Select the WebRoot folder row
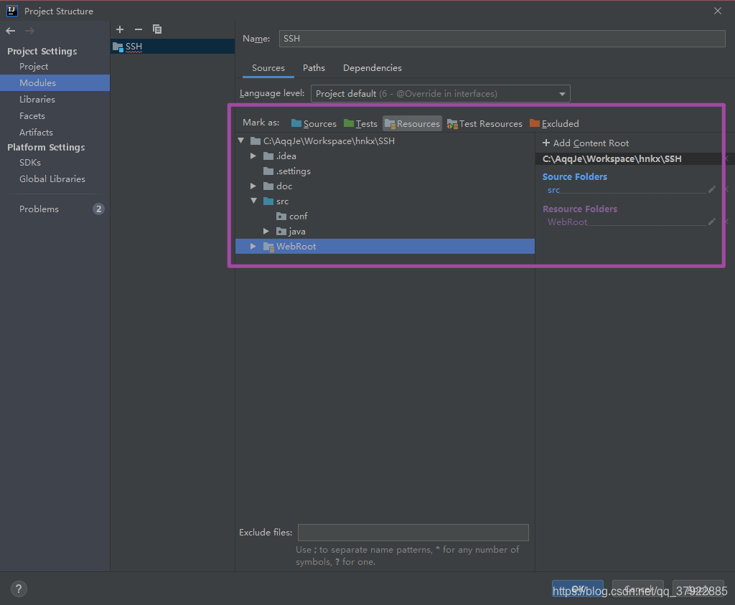 [x=385, y=247]
